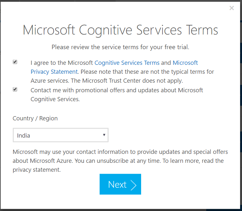The image size is (242, 211).
Task: Click the Country / Region label
Action: (35, 118)
